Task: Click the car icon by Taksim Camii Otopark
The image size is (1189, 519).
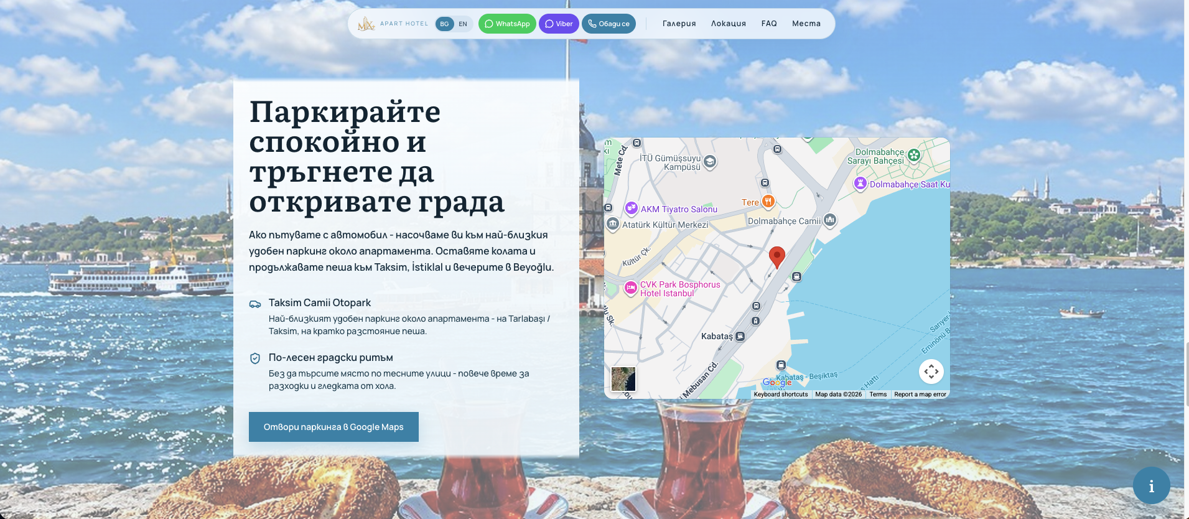Action: click(255, 304)
